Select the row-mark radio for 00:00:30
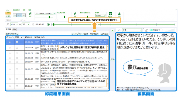 (10, 53)
